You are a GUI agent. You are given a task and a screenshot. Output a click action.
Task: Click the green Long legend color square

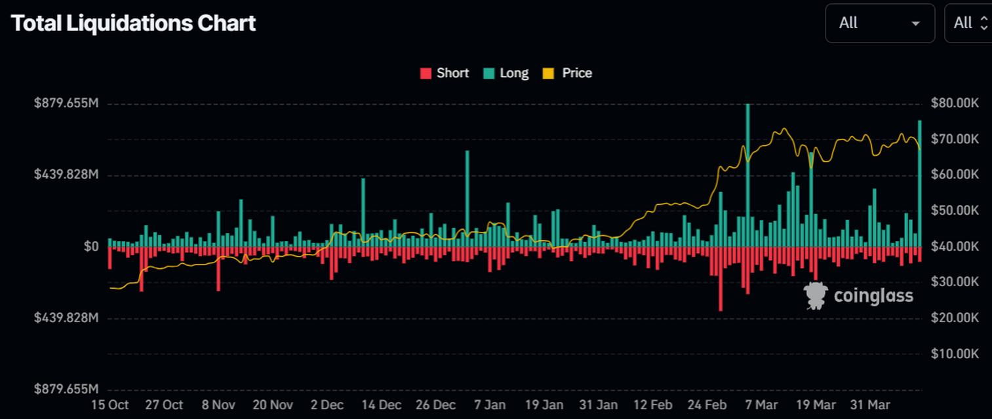(489, 73)
